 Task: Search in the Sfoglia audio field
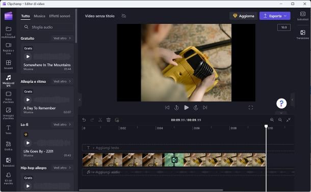coord(47,27)
